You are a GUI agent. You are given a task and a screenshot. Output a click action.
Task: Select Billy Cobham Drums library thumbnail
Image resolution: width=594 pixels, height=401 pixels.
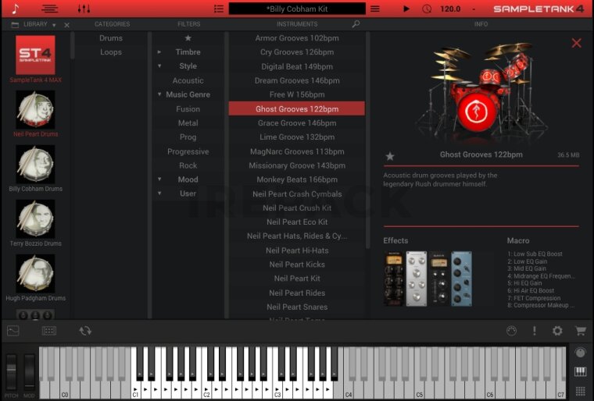[x=36, y=165]
